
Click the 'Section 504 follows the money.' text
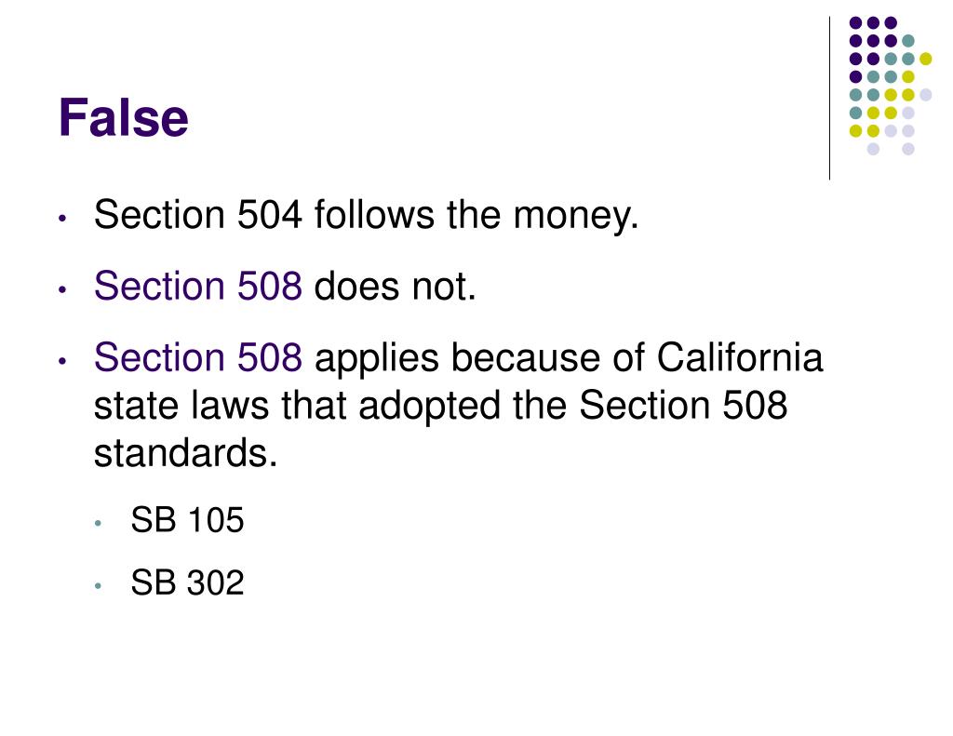tap(366, 215)
